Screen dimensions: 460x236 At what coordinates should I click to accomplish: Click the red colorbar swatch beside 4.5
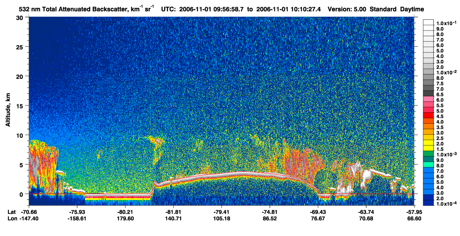(x=429, y=115)
